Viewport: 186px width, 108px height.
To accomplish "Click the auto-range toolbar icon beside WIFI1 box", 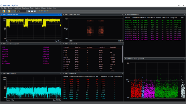I will 15,11.
